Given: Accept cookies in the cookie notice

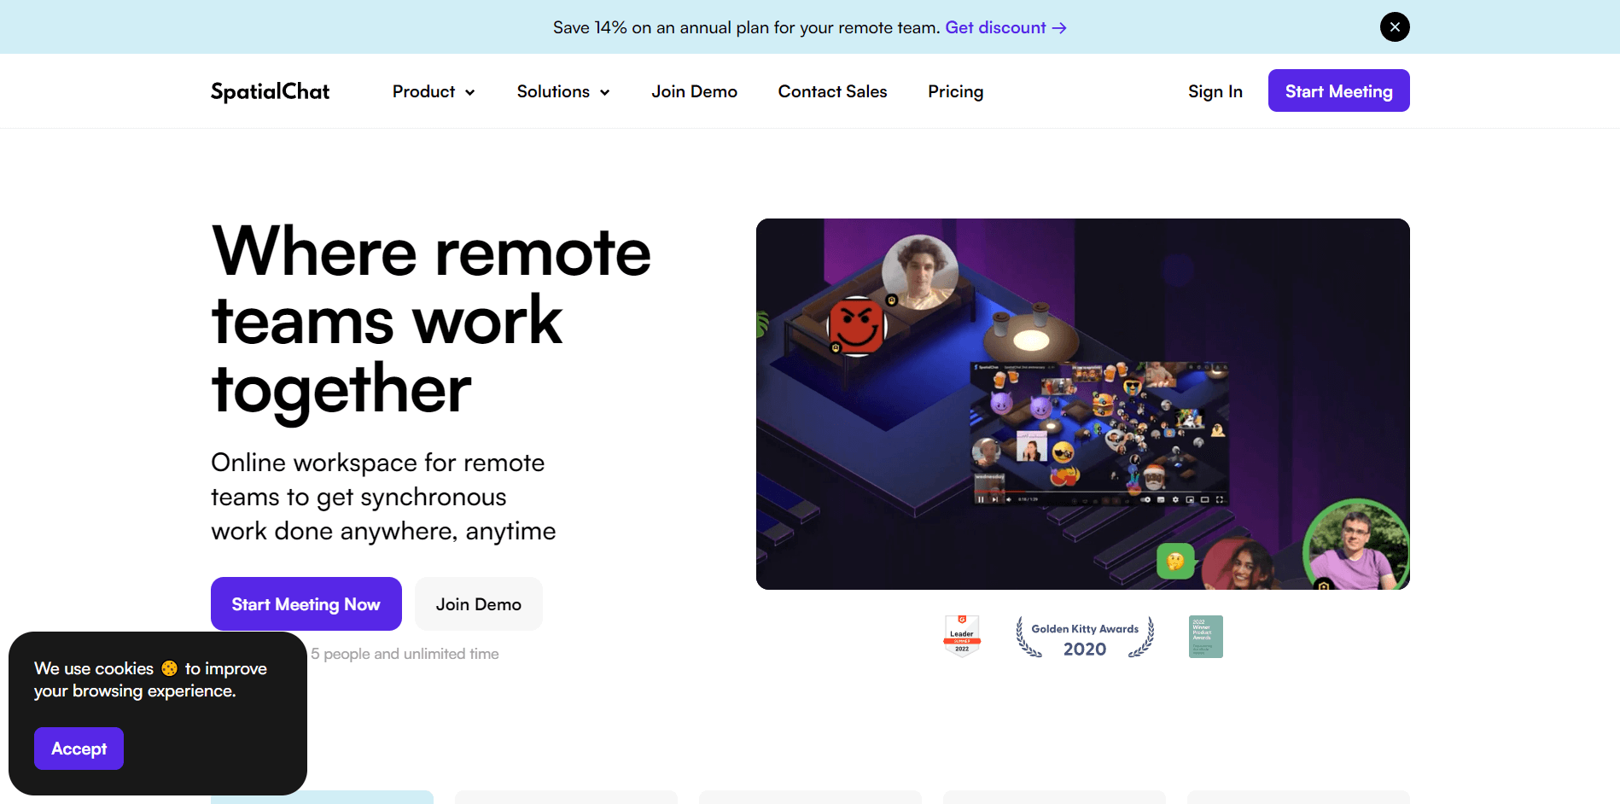Looking at the screenshot, I should tap(79, 749).
